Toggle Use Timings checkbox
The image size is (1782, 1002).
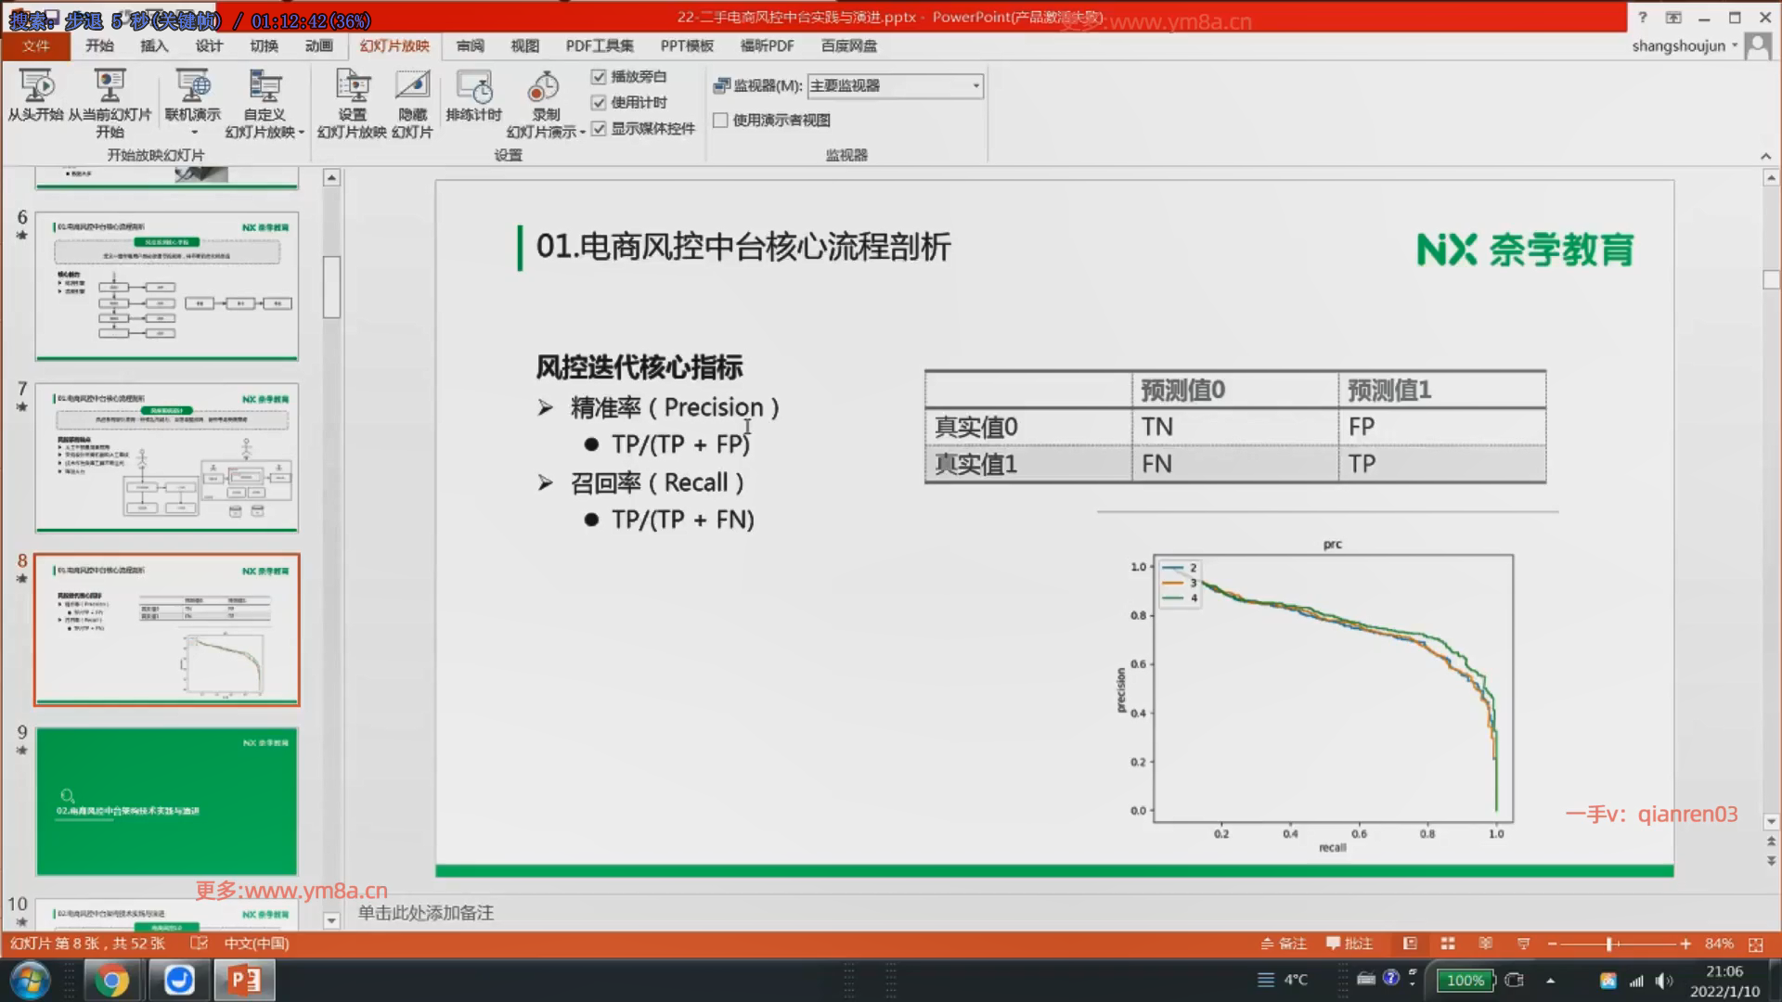pos(599,103)
